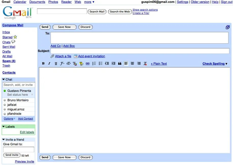233x165 pixels.
Task: Open Documents from the top bar
Action: (37, 2)
